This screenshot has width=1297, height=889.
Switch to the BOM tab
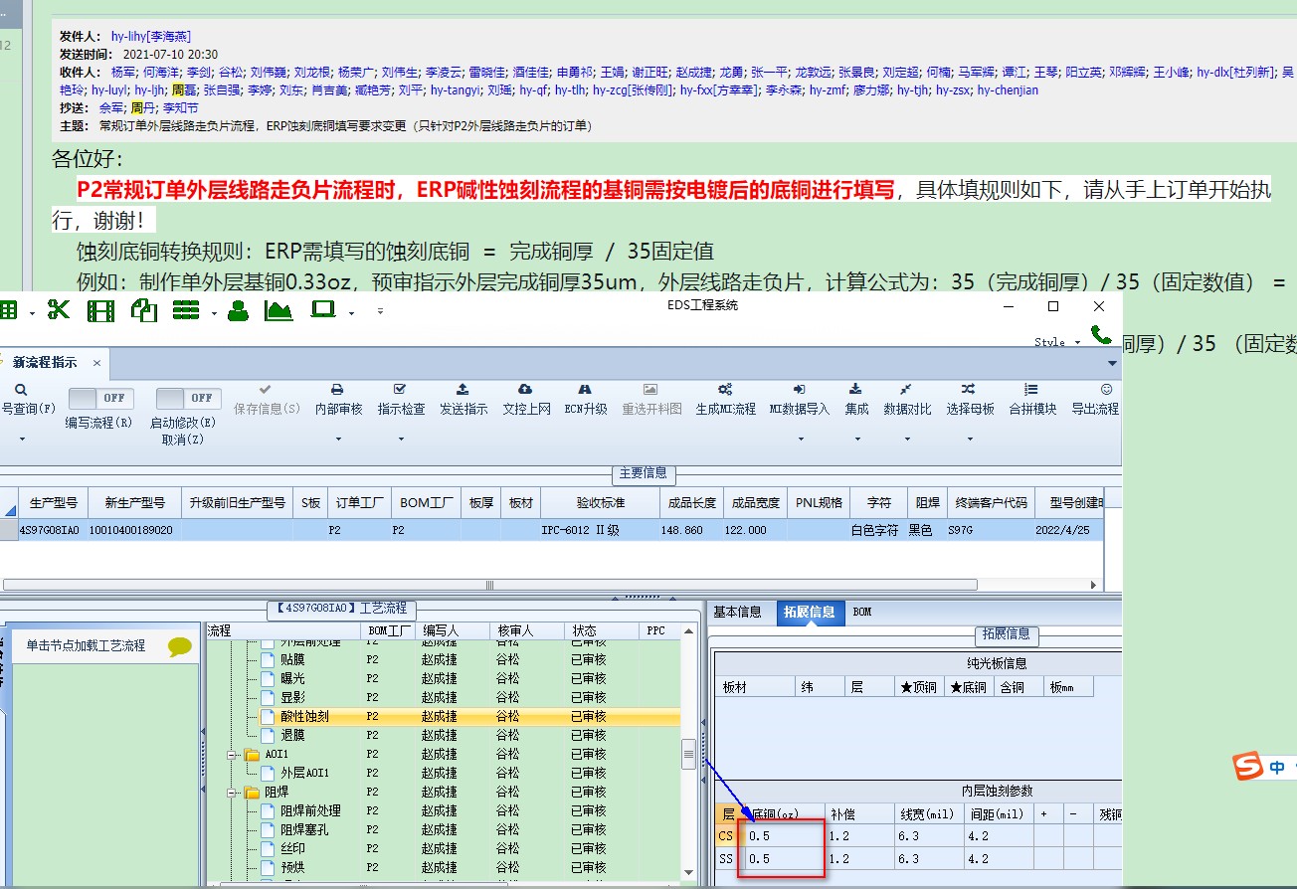click(862, 613)
